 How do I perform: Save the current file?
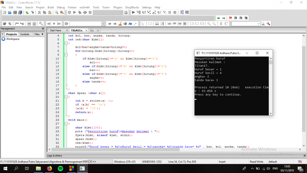[x=15, y=12]
